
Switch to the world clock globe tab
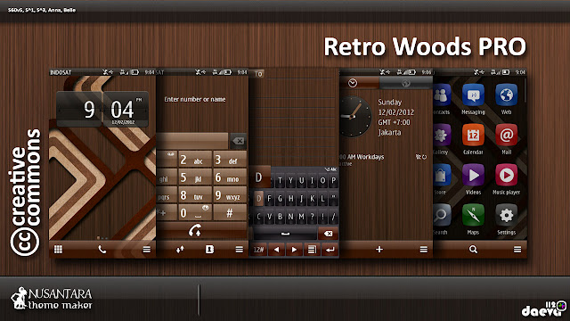pyautogui.click(x=406, y=83)
